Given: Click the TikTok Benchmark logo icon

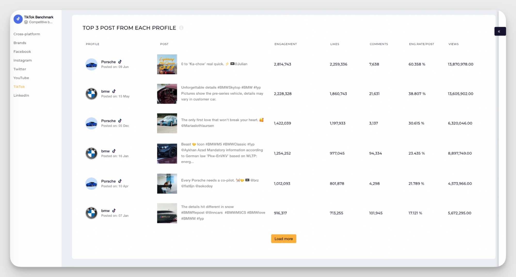Looking at the screenshot, I should pos(18,19).
